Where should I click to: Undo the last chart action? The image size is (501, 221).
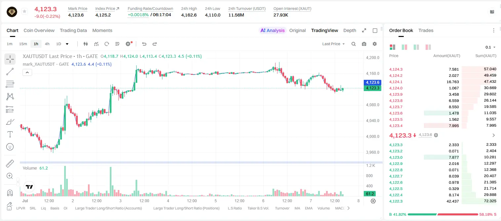tap(144, 44)
